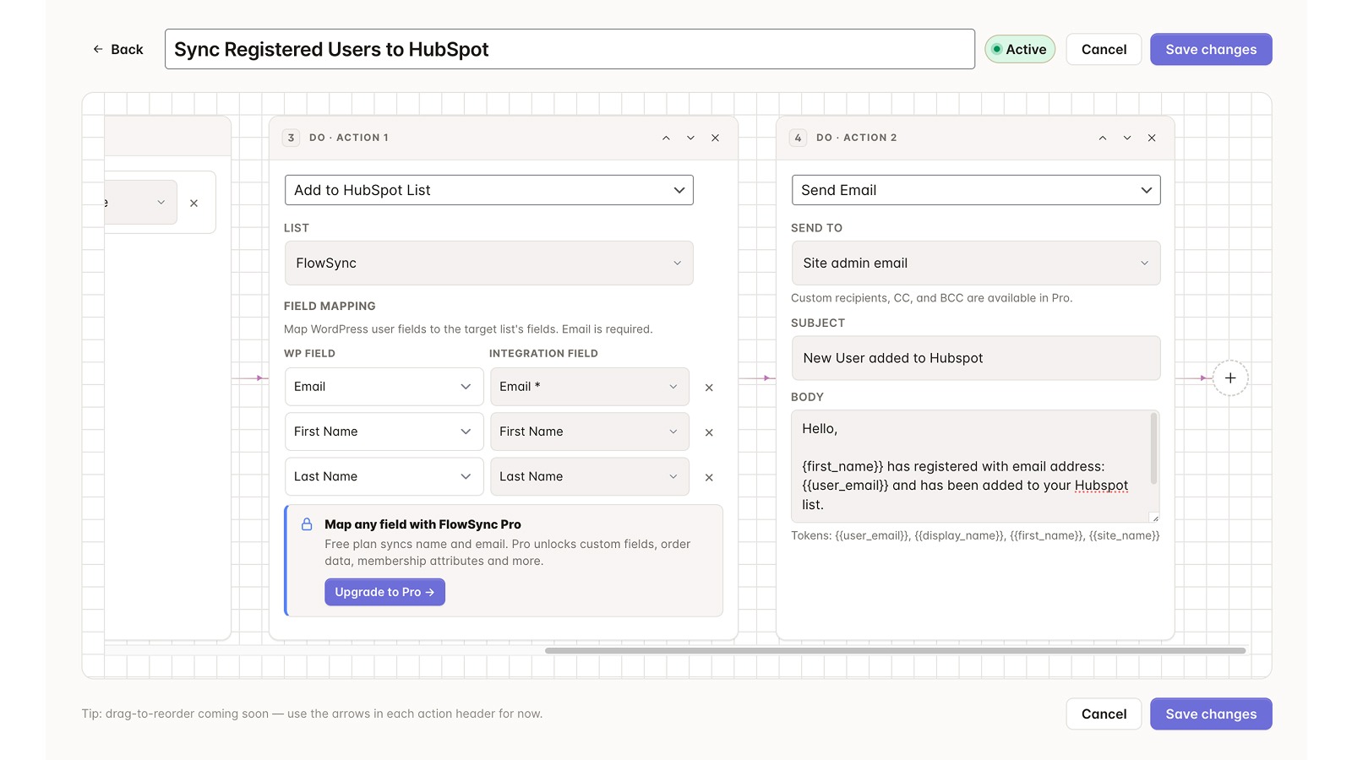Viewport: 1352px width, 760px height.
Task: Edit the workflow title field
Action: pyautogui.click(x=570, y=49)
